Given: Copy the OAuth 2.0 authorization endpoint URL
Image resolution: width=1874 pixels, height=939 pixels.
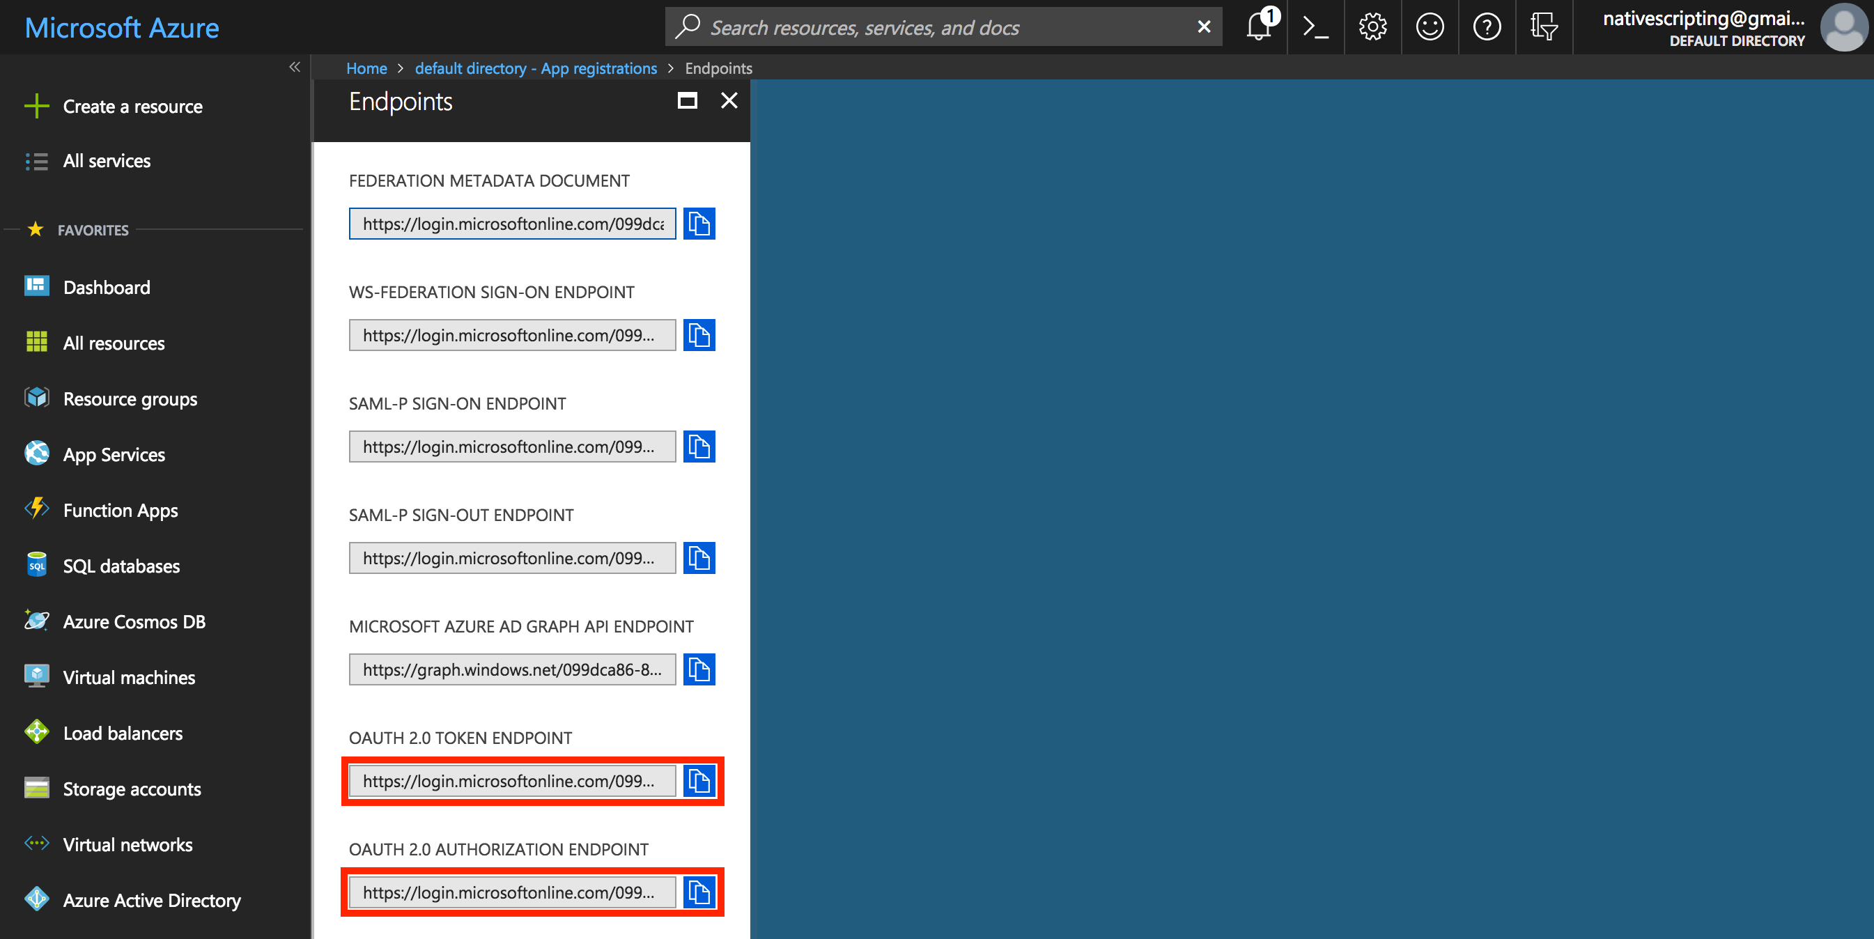Looking at the screenshot, I should point(698,892).
